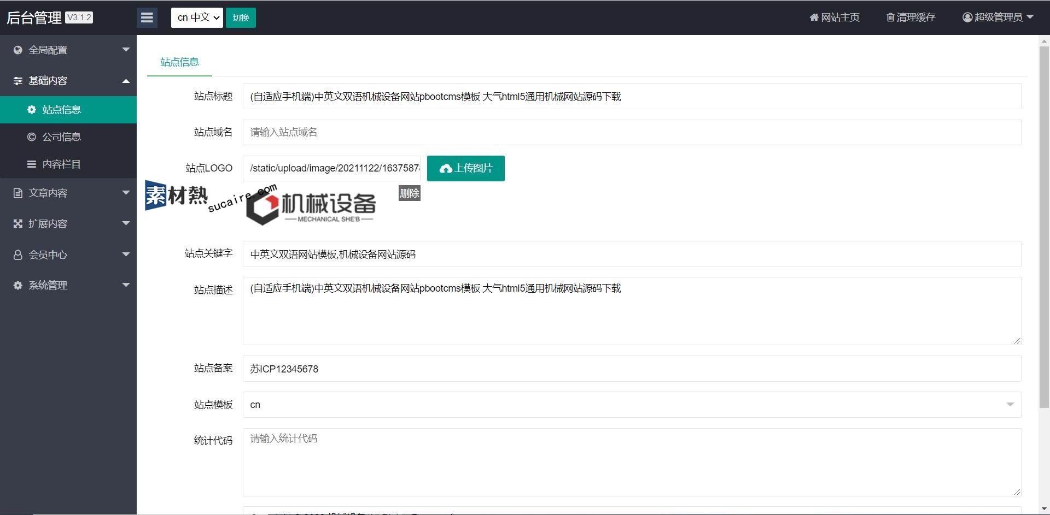Click the gear icon beside 系统管理
Image resolution: width=1050 pixels, height=515 pixels.
18,286
